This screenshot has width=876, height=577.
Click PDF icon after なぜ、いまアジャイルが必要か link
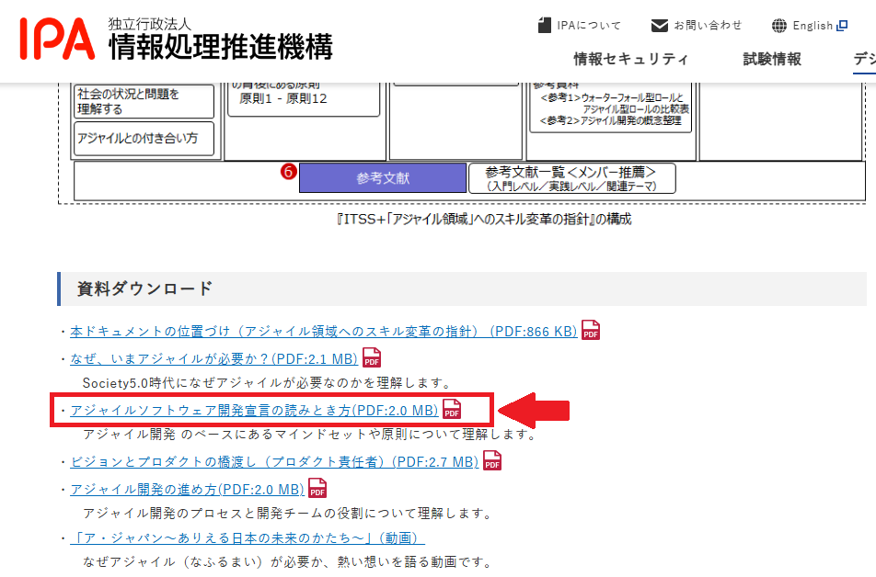coord(371,358)
